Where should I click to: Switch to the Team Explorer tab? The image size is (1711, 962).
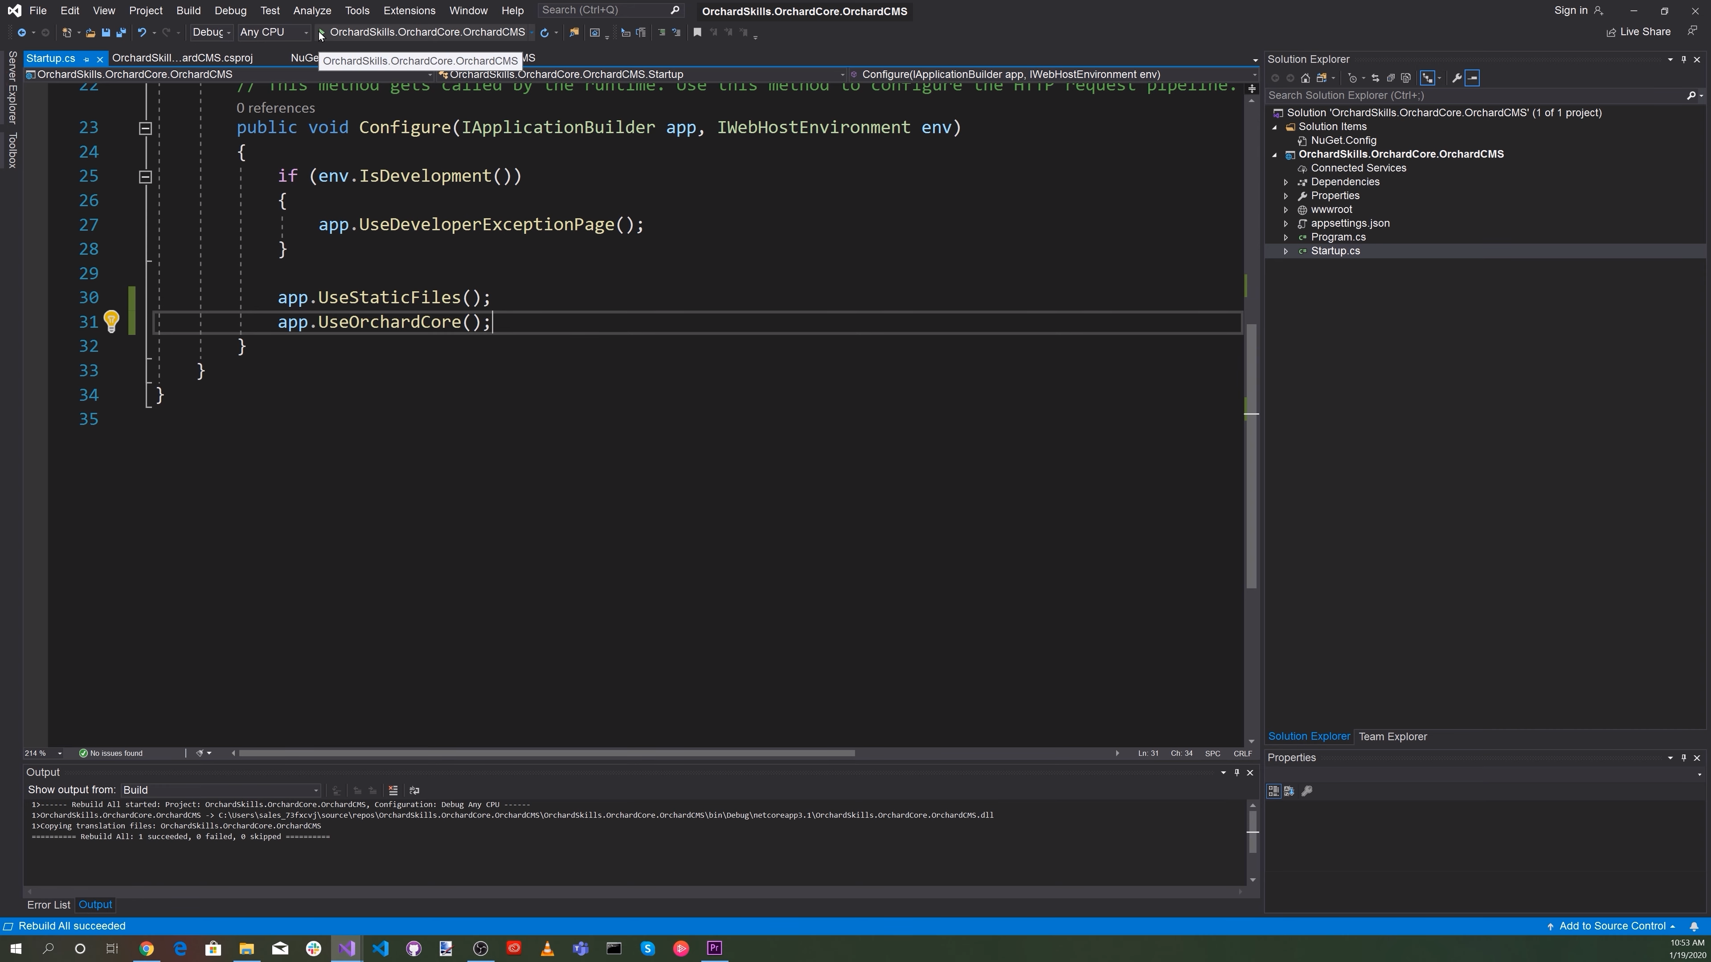coord(1393,737)
